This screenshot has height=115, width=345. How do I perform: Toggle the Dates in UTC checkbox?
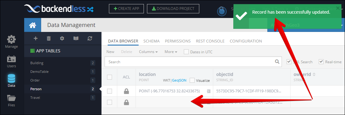pos(186,52)
